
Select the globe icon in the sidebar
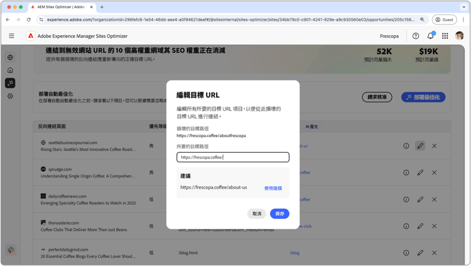(x=10, y=57)
